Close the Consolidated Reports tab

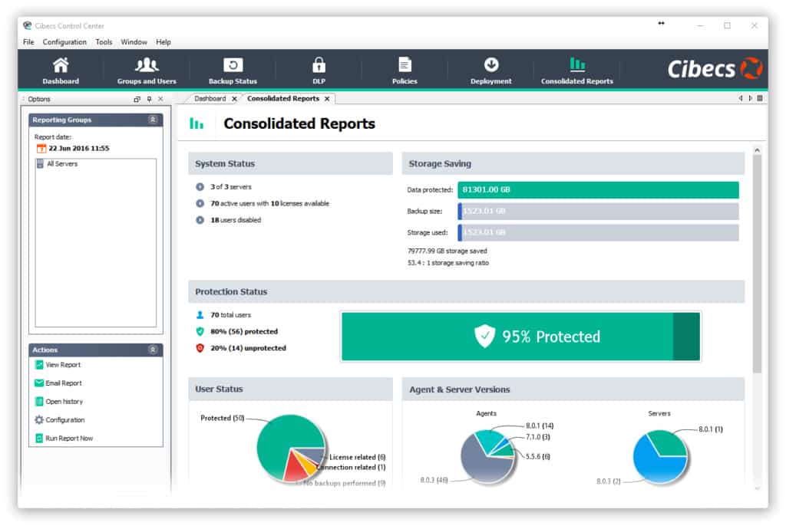(327, 99)
